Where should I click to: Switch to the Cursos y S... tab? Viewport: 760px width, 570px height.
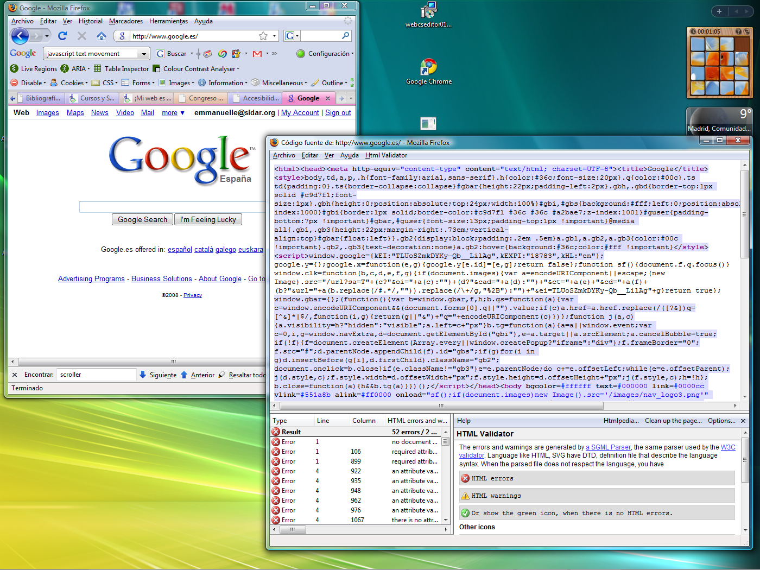click(x=92, y=98)
